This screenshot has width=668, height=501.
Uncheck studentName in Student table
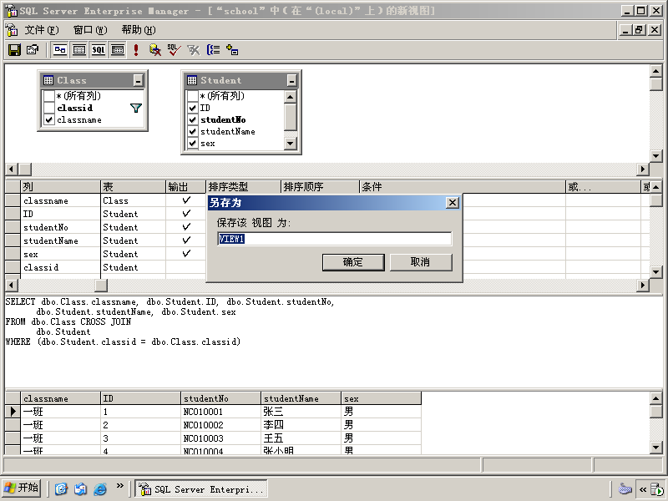(193, 132)
